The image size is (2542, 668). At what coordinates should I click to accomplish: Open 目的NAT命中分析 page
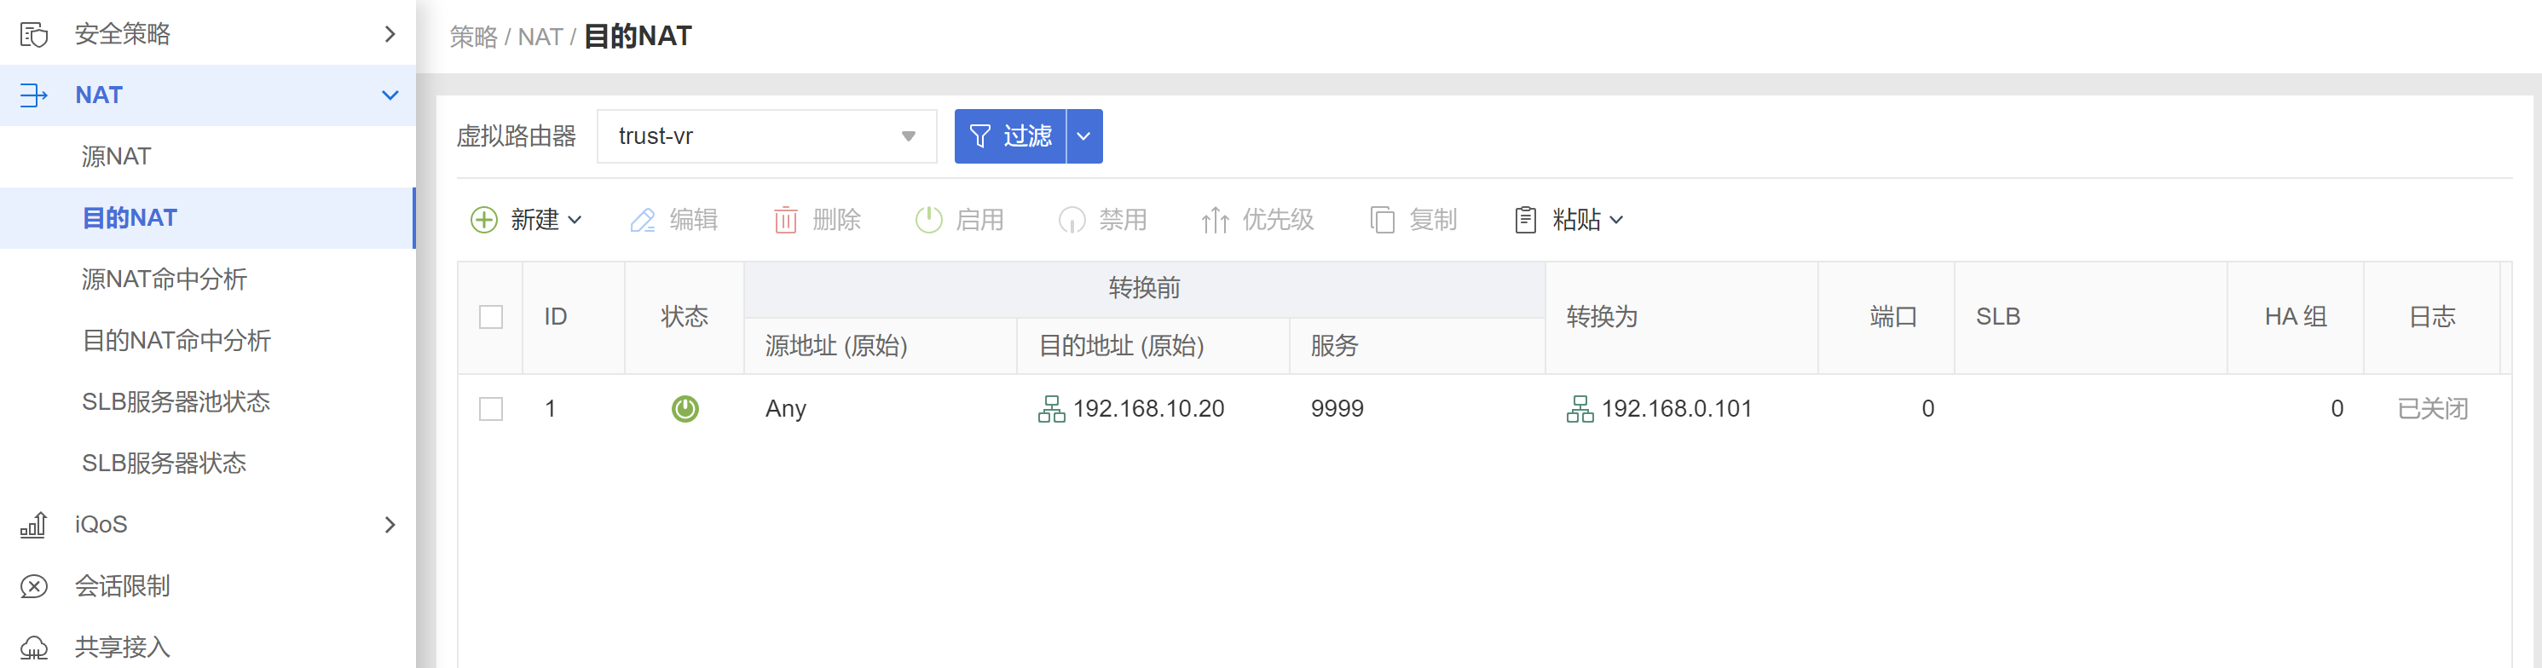pyautogui.click(x=176, y=341)
